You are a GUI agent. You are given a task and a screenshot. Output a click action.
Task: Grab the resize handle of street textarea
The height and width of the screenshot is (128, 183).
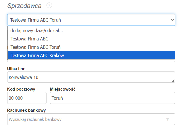click(x=173, y=81)
